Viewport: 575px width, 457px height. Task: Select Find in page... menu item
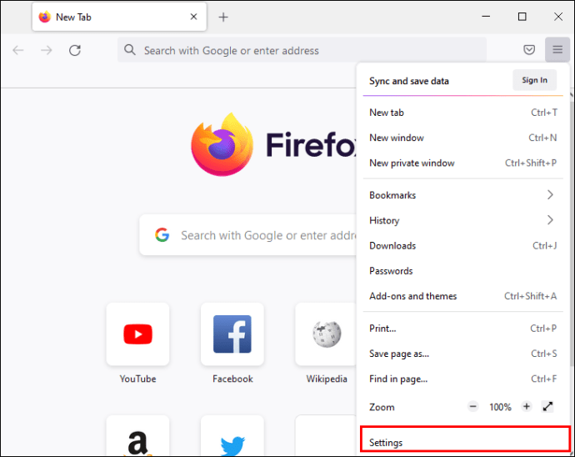462,379
